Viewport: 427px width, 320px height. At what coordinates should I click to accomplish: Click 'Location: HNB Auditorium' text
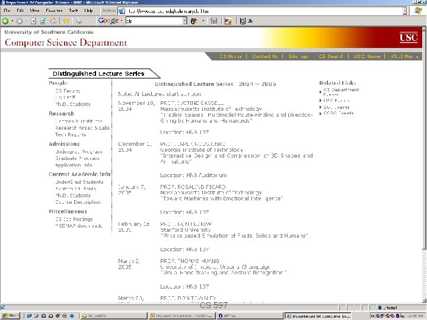[193, 175]
